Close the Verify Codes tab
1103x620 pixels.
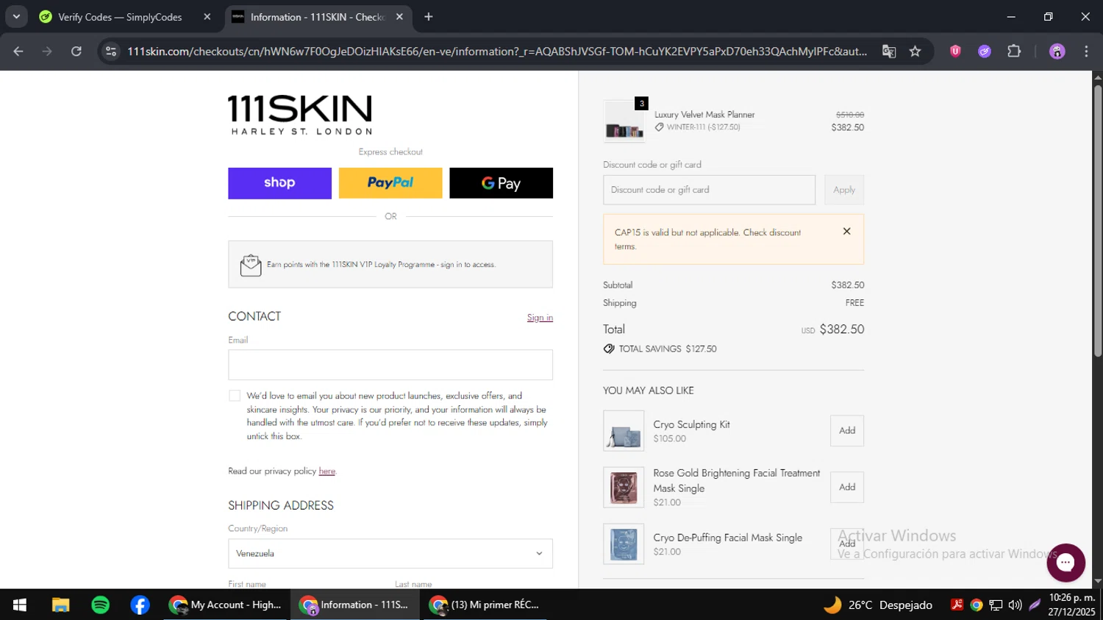tap(207, 17)
